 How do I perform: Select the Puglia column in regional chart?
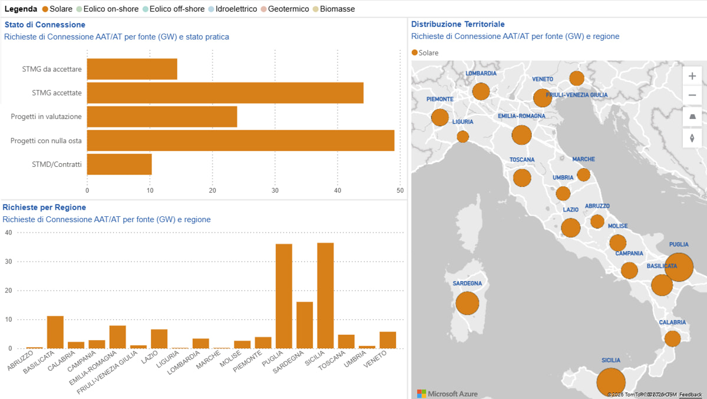(x=284, y=296)
